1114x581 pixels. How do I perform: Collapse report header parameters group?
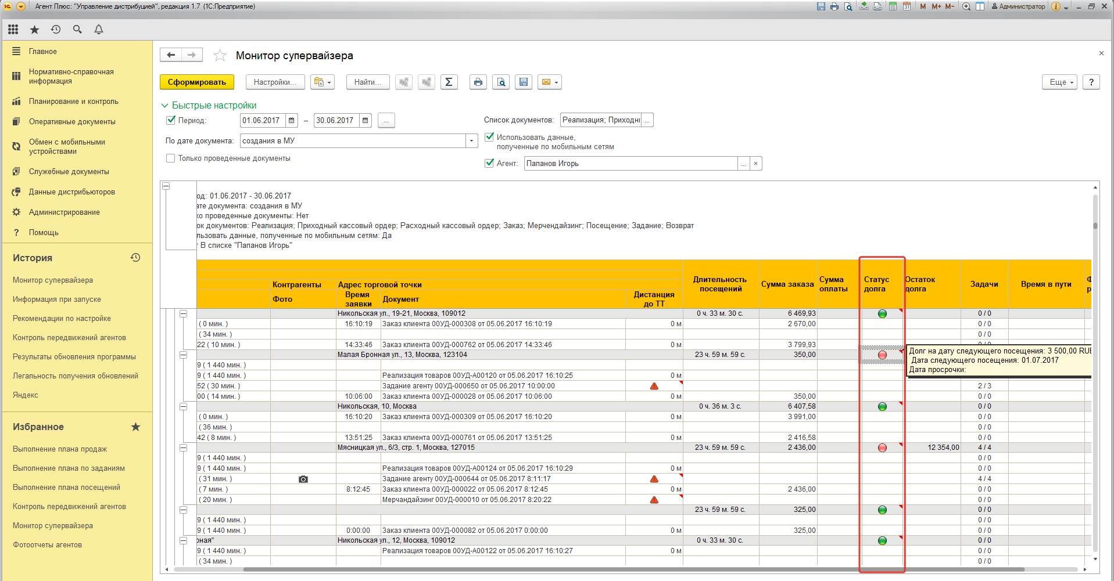coord(166,186)
